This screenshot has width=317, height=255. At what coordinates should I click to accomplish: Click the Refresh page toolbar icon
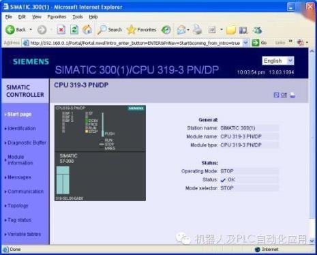click(74, 30)
